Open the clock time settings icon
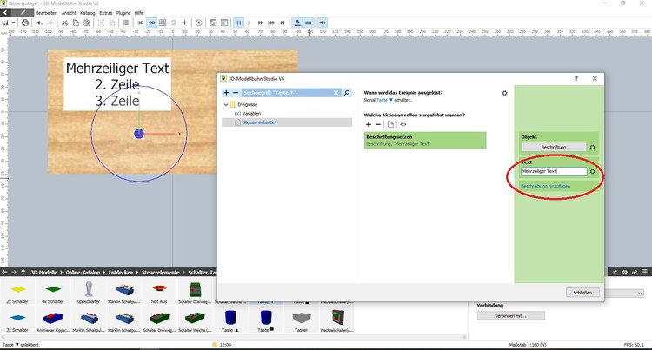Screen dimensions: 652x350 pyautogui.click(x=199, y=23)
